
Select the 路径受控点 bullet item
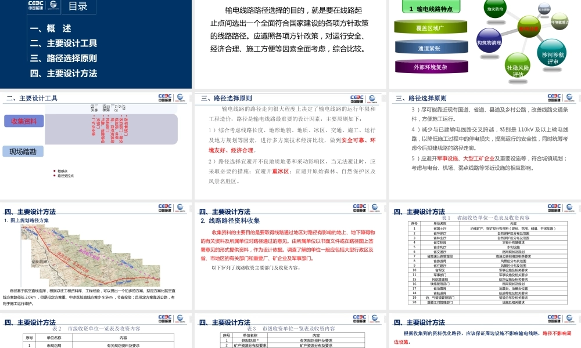66,175
